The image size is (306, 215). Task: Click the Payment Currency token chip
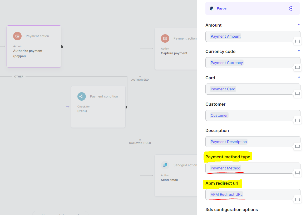pos(227,63)
